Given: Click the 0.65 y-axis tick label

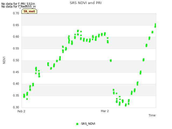Looking at the screenshot, I should [16, 25].
